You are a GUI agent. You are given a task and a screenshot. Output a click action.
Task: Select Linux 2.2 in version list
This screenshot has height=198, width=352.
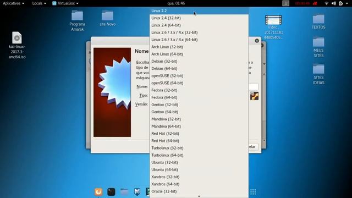click(x=199, y=11)
